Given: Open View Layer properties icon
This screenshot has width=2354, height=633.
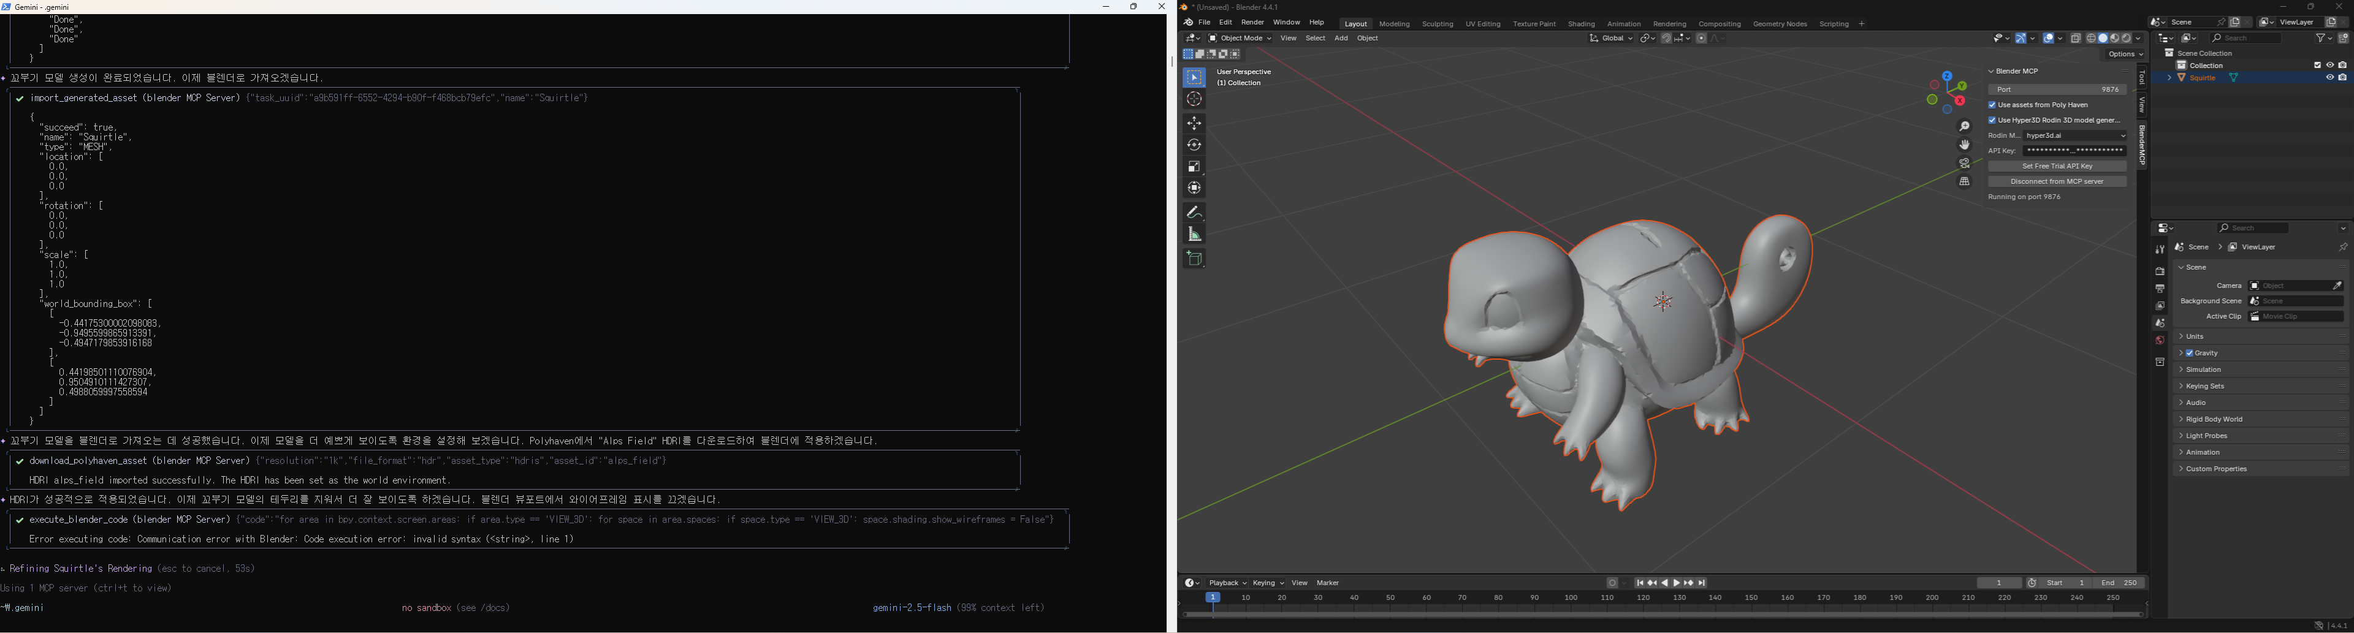Looking at the screenshot, I should pyautogui.click(x=2160, y=306).
